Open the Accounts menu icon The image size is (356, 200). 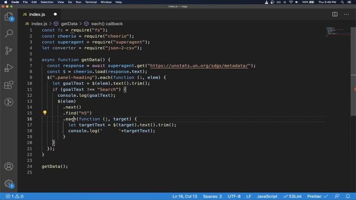[9, 166]
